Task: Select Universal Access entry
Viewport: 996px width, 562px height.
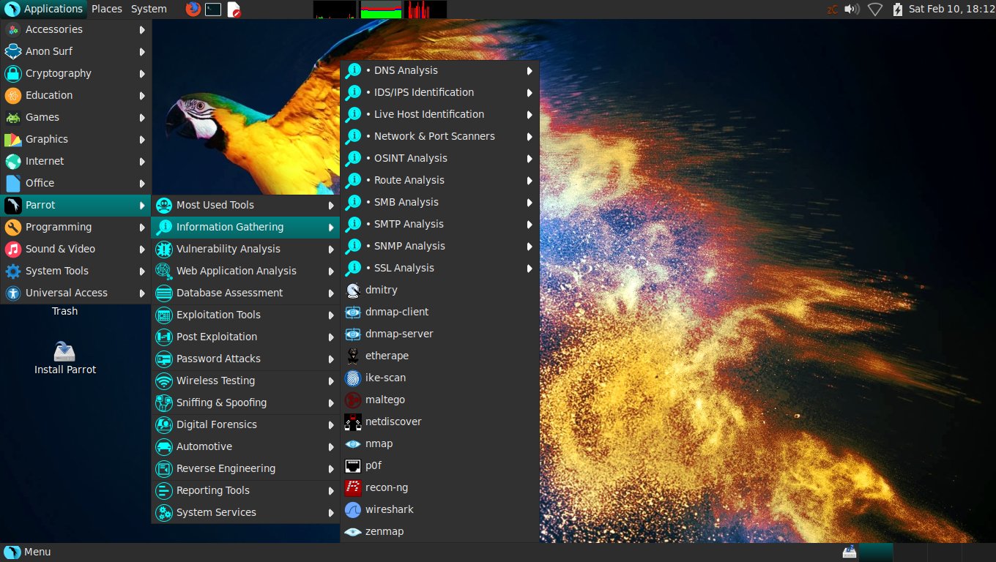Action: click(76, 293)
